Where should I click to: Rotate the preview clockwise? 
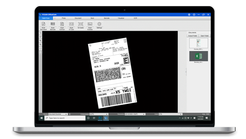click(x=40, y=37)
